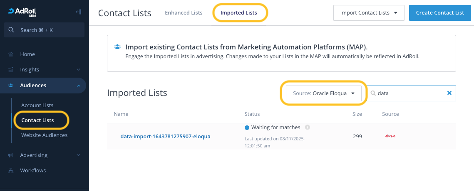Click the AdRoll ABM logo
474x191 pixels.
click(x=21, y=12)
